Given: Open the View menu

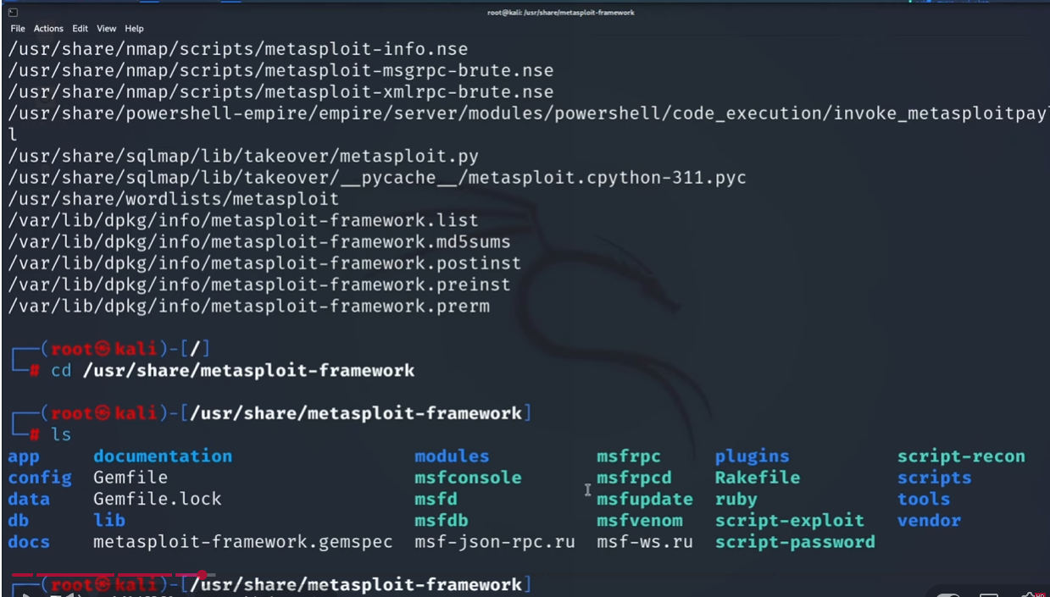Looking at the screenshot, I should coord(106,29).
